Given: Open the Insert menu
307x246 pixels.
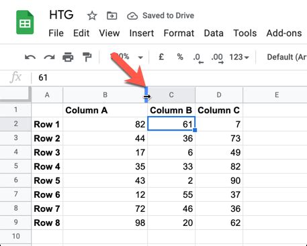Looking at the screenshot, I should [x=142, y=33].
